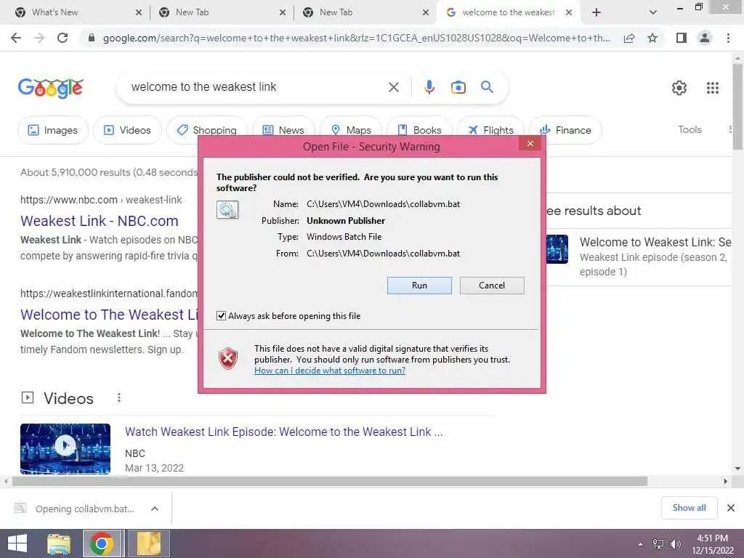744x558 pixels.
Task: Click the Google holiday logo
Action: point(51,88)
